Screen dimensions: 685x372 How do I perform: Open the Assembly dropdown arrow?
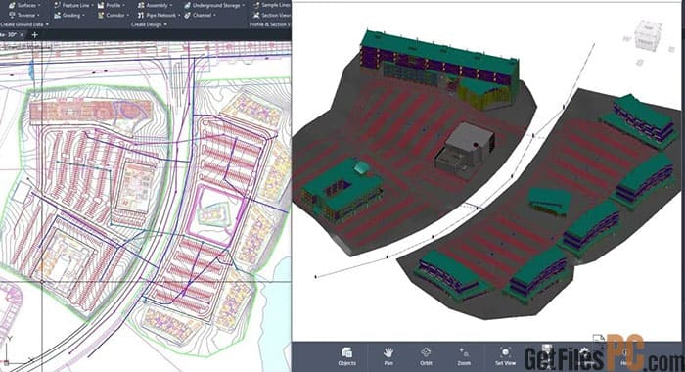[171, 5]
